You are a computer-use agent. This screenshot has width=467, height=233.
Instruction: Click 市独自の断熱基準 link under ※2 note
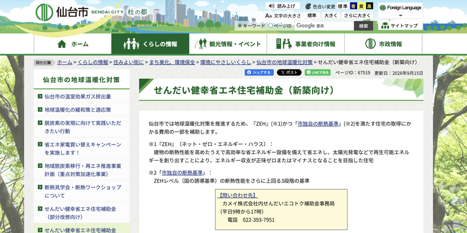tap(182, 172)
